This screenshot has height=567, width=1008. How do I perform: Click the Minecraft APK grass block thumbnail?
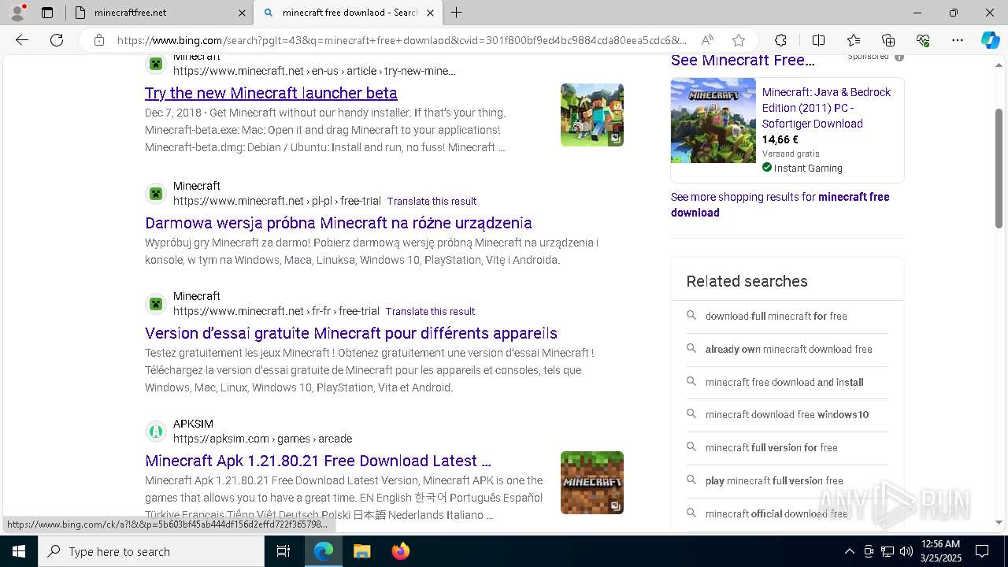(x=592, y=483)
